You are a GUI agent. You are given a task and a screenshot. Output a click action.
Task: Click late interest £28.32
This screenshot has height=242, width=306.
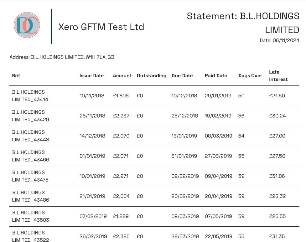click(x=277, y=196)
